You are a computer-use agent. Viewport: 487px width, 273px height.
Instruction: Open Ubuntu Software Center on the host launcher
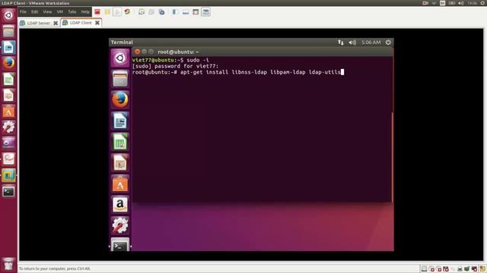8,111
